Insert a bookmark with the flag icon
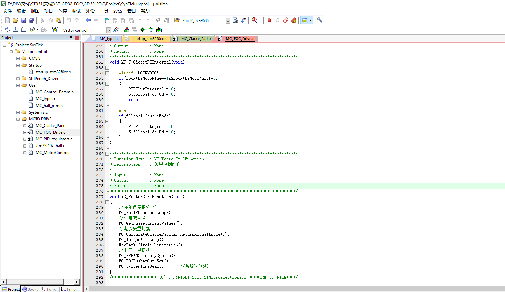Screen dimensions: 505x292 tap(107, 20)
